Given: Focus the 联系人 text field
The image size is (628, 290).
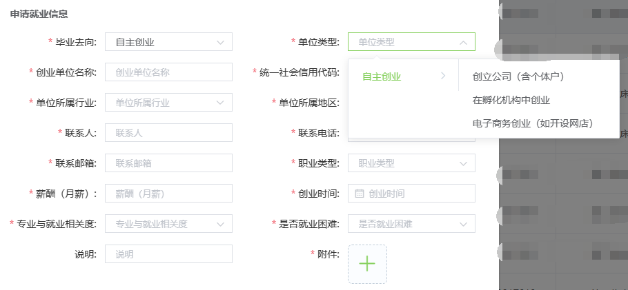Looking at the screenshot, I should pyautogui.click(x=168, y=133).
